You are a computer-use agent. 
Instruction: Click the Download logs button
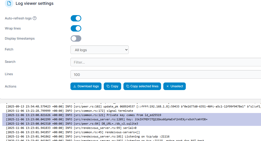86,86
